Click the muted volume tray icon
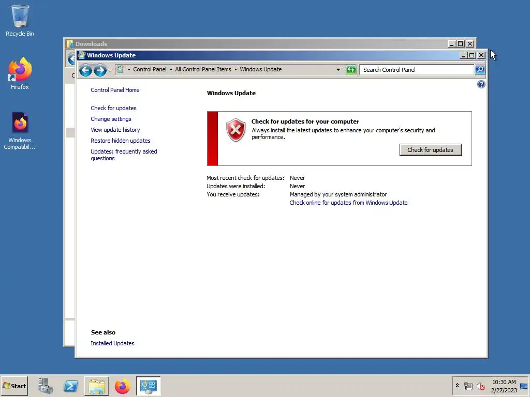This screenshot has width=530, height=397. pos(480,386)
